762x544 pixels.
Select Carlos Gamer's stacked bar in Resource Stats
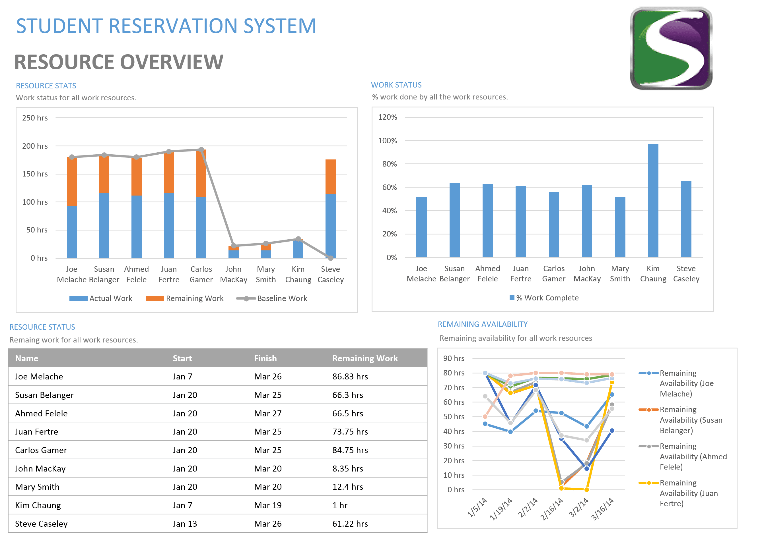(x=201, y=204)
